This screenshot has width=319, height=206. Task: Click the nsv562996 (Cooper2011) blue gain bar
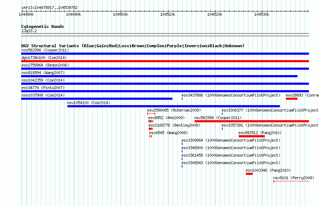point(165,54)
